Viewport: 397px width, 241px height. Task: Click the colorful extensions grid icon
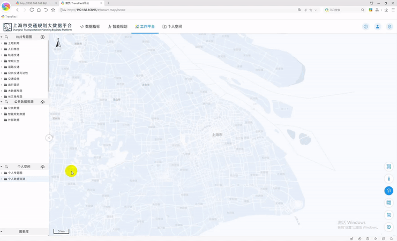370,10
